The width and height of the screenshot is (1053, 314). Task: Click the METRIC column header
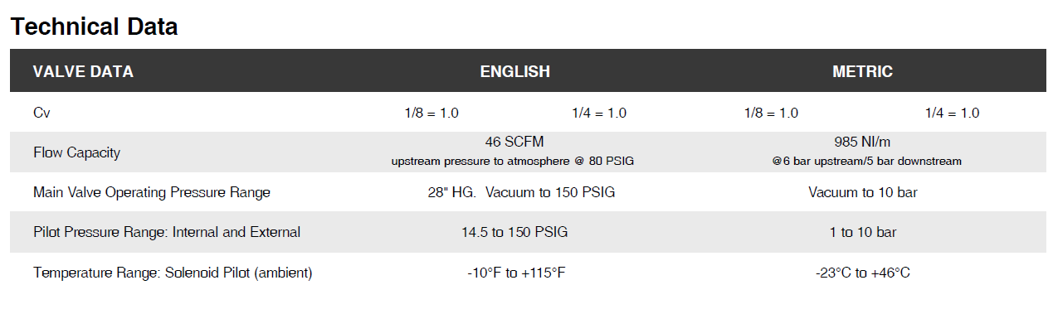click(x=862, y=71)
